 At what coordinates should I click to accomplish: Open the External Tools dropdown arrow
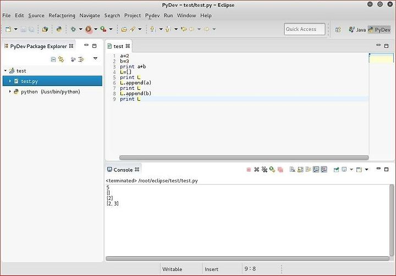pyautogui.click(x=111, y=29)
